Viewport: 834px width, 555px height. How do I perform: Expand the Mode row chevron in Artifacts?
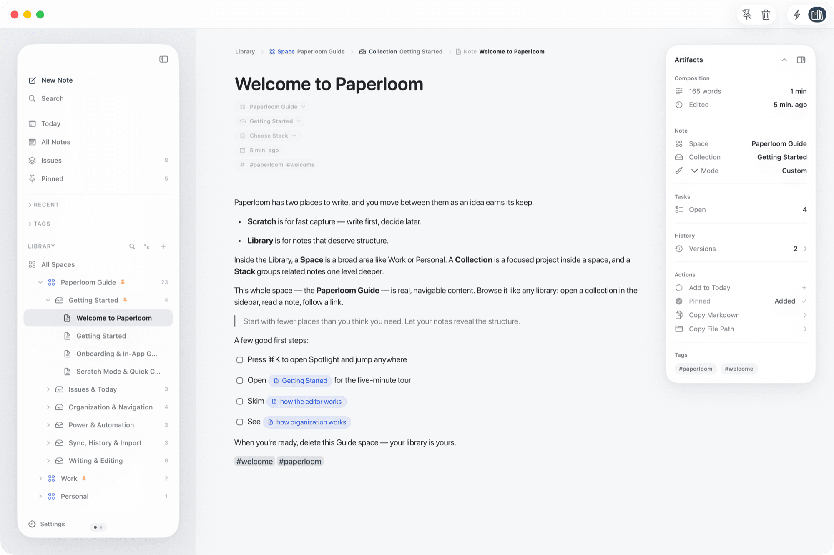[694, 171]
